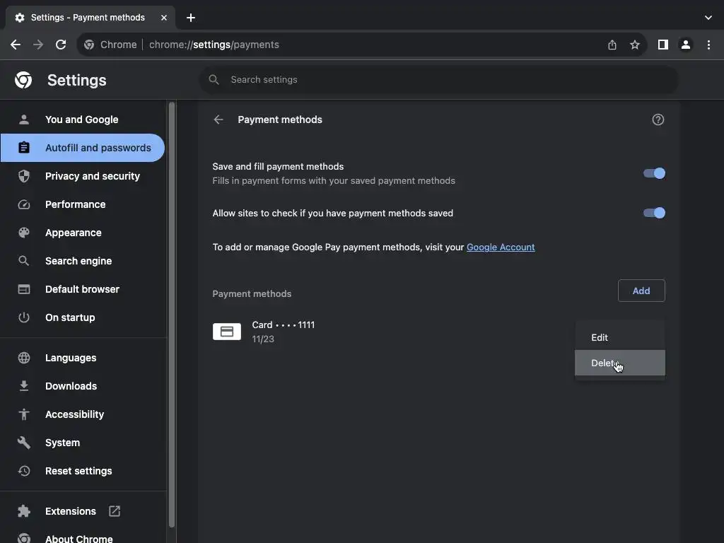724x543 pixels.
Task: Bookmark this tab with star icon
Action: point(635,45)
